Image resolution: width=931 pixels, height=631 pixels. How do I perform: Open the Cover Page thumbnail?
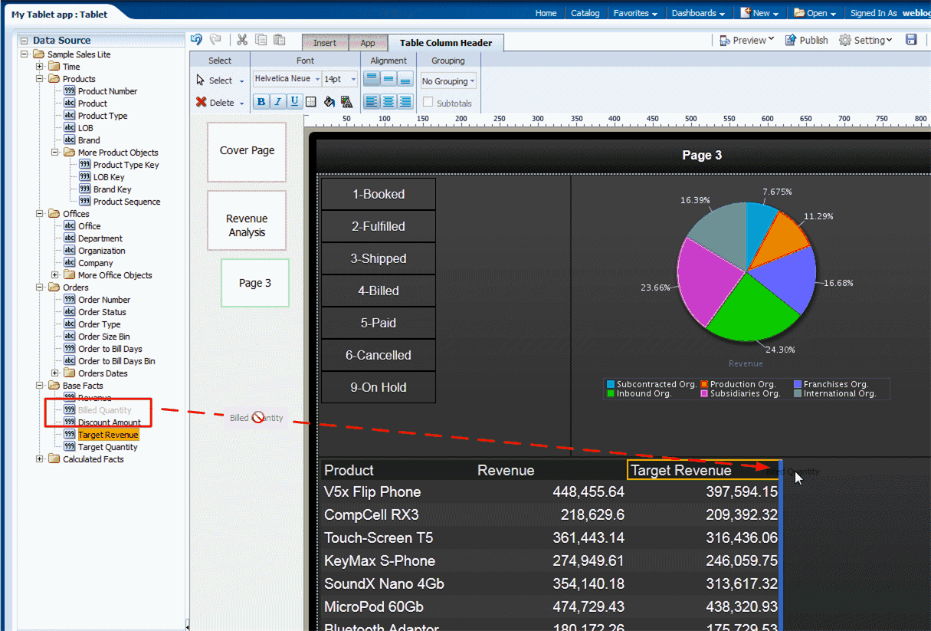click(x=247, y=152)
